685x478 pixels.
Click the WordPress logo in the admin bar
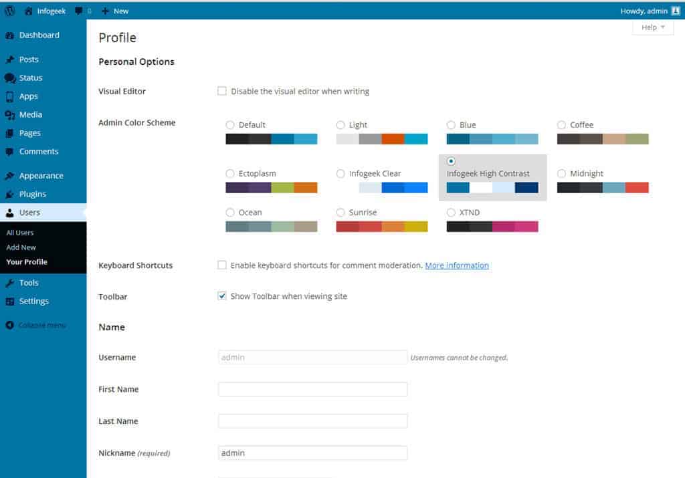coord(9,11)
